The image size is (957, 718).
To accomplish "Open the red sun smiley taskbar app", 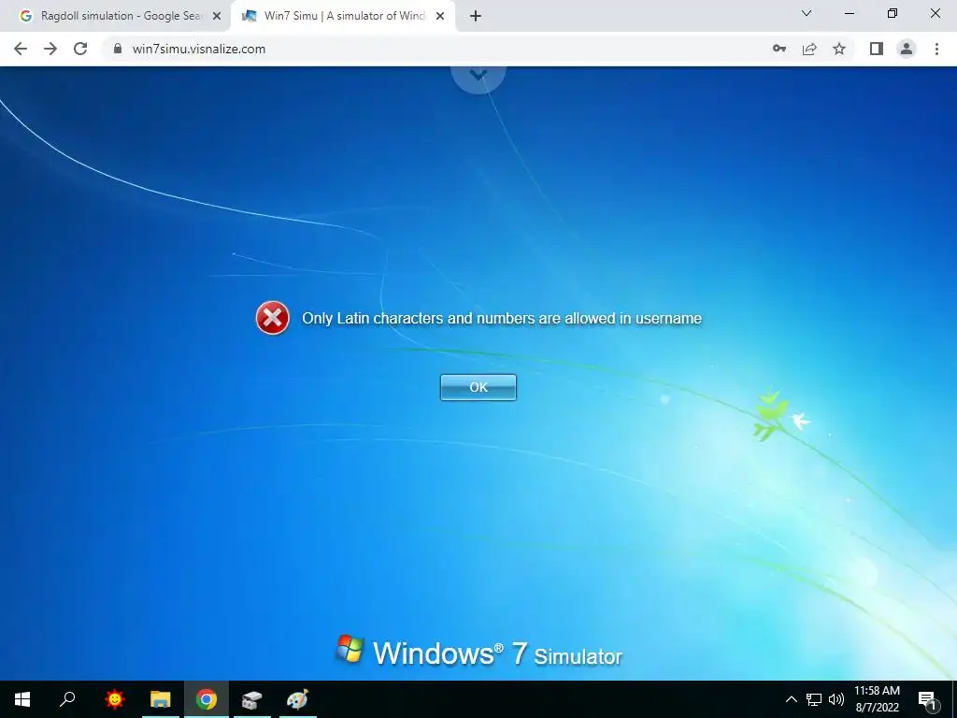I will pos(114,699).
